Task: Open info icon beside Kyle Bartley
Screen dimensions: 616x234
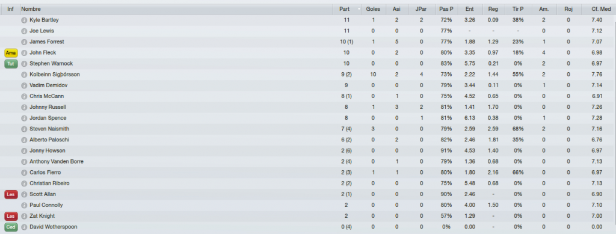Action: click(24, 20)
